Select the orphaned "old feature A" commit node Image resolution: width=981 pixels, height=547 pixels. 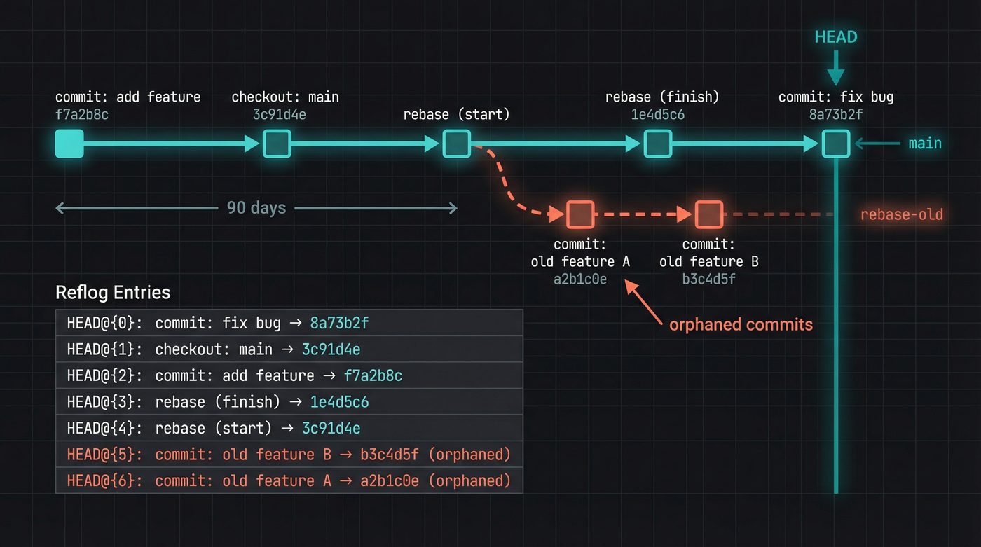[579, 214]
